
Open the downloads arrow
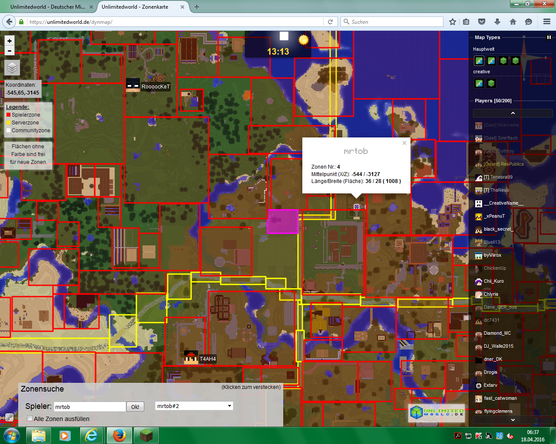(497, 22)
